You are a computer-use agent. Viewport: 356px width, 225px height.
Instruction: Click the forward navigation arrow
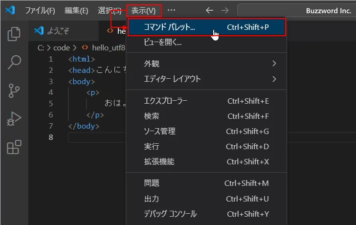[224, 10]
